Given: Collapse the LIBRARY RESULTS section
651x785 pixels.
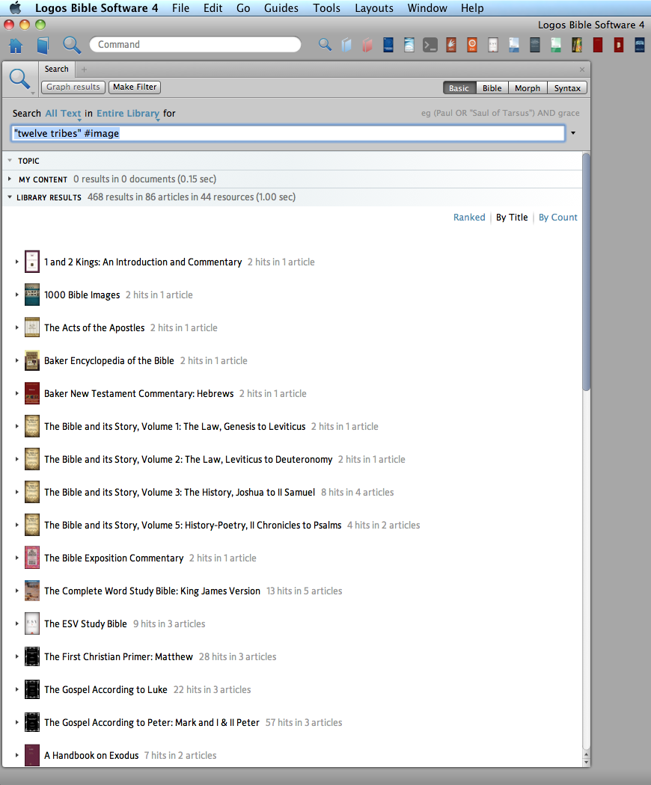Looking at the screenshot, I should pos(10,197).
